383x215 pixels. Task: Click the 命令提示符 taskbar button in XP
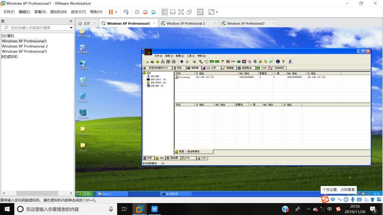click(176, 194)
